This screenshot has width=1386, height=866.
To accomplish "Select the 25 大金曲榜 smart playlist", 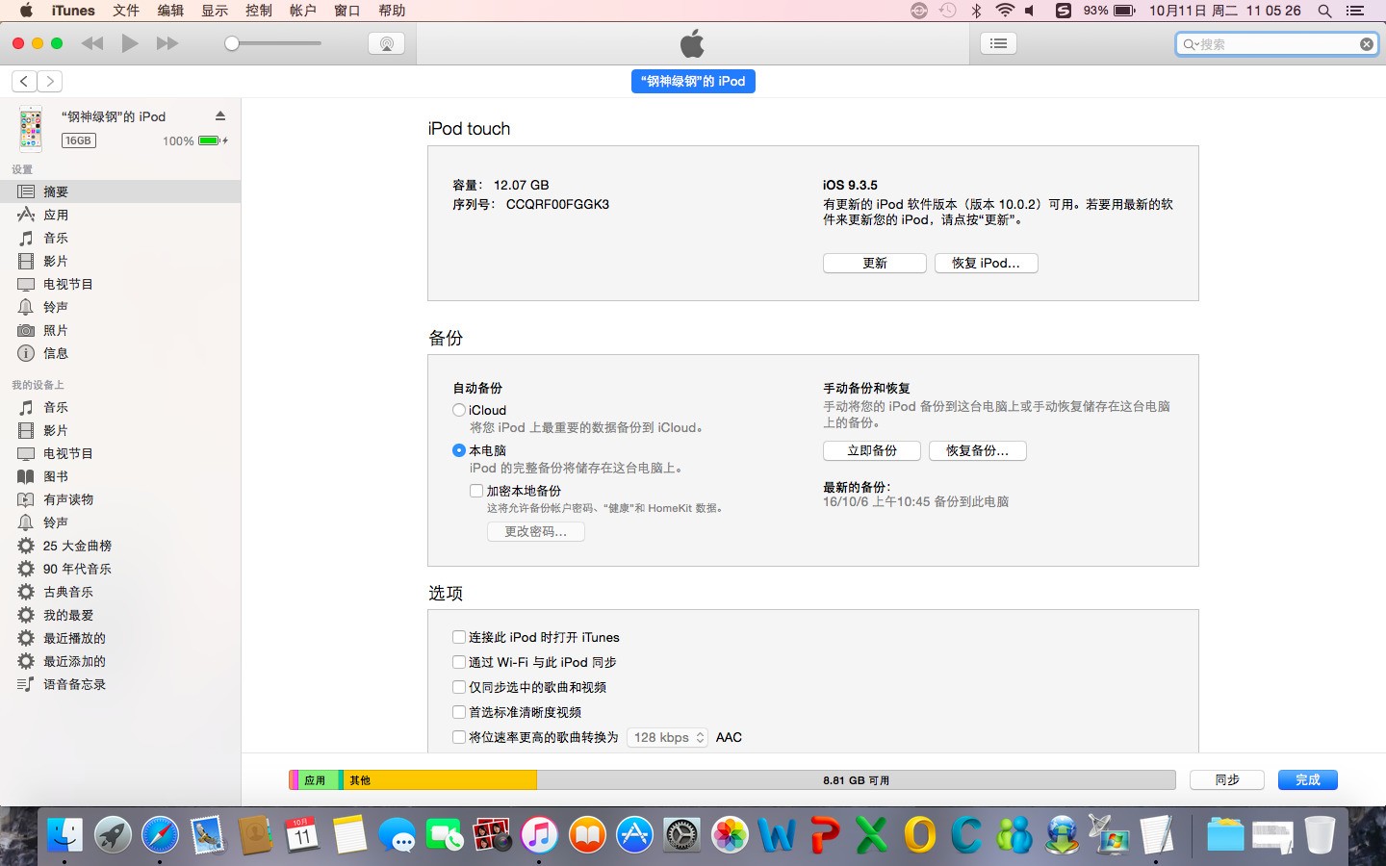I will click(120, 546).
